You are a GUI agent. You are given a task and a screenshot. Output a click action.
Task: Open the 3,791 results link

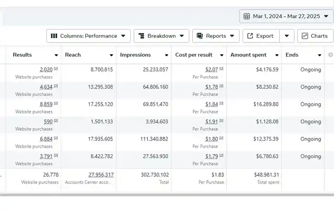coord(46,156)
